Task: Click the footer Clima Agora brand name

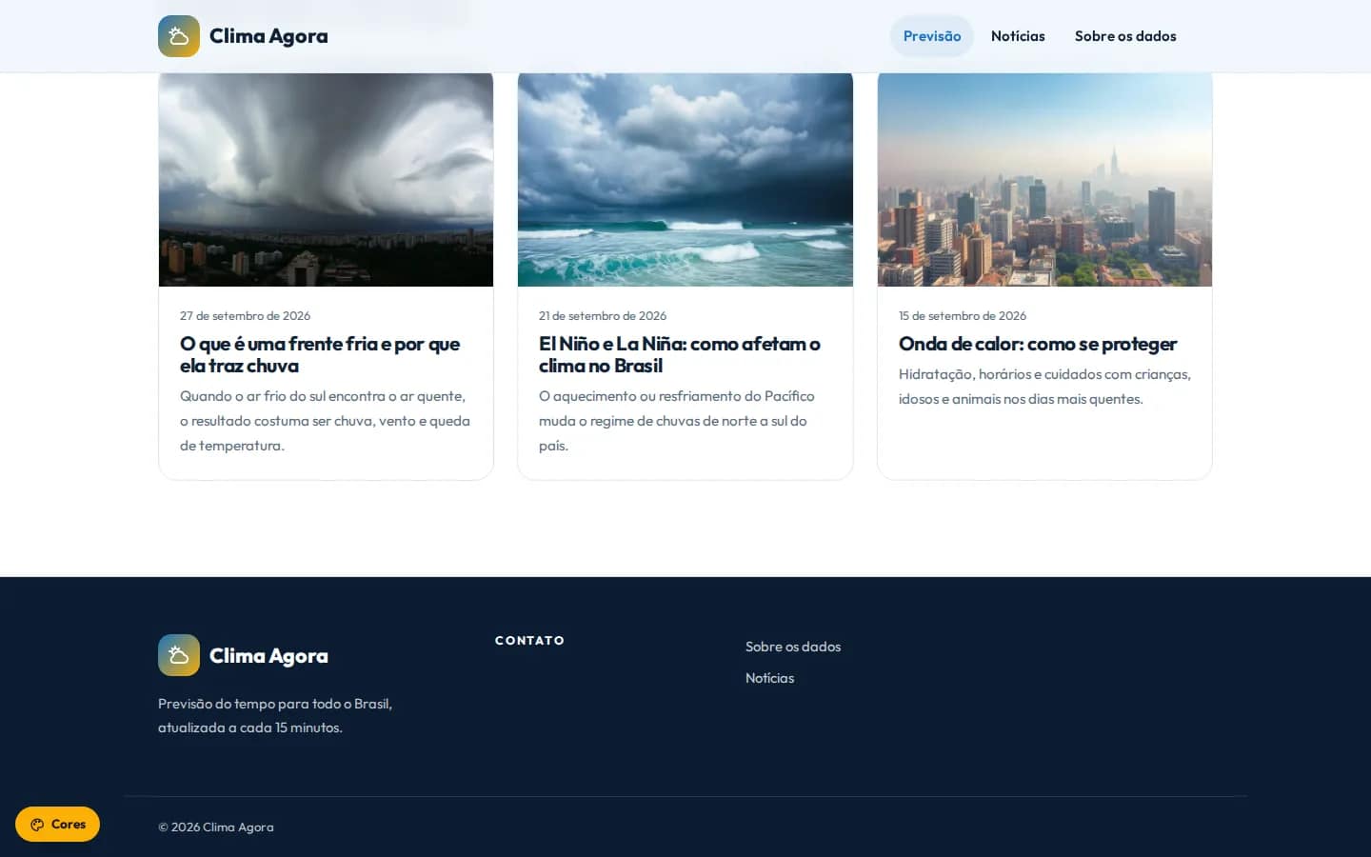Action: [268, 655]
